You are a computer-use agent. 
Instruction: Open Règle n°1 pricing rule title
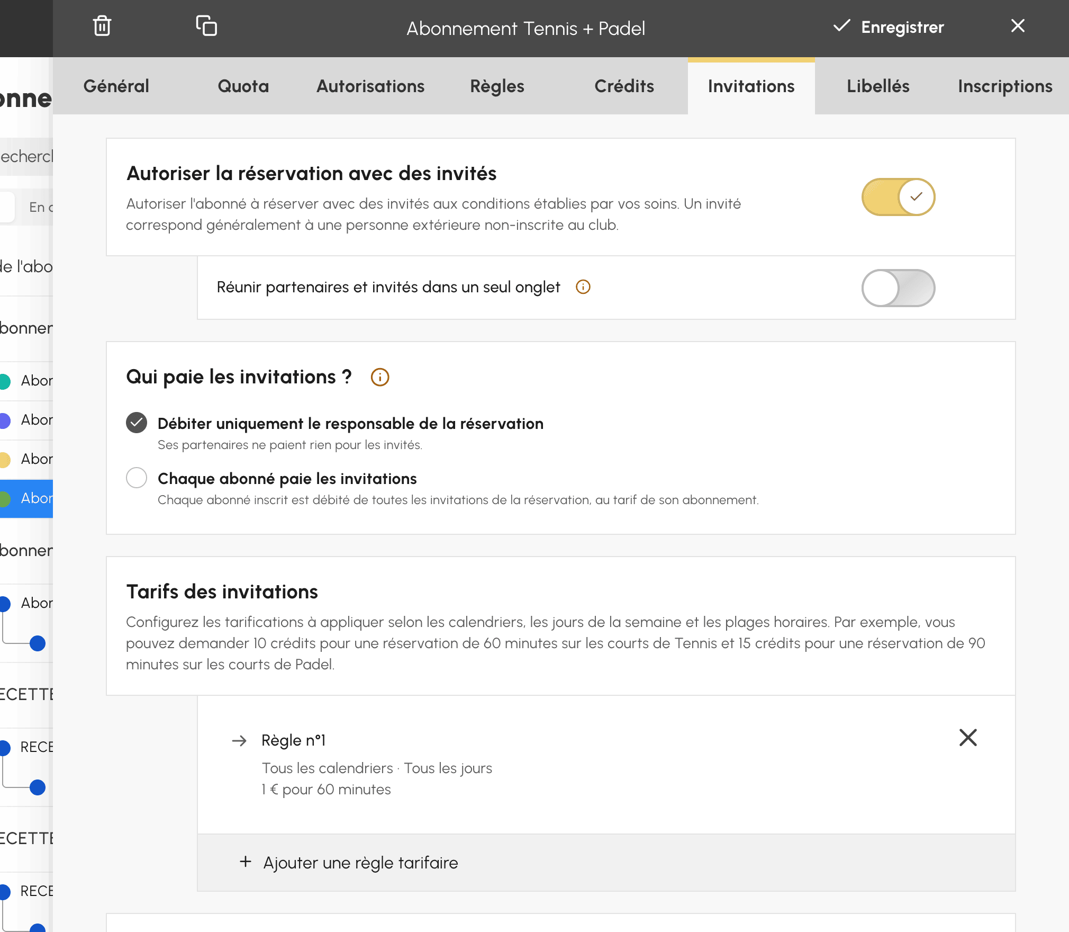point(294,740)
